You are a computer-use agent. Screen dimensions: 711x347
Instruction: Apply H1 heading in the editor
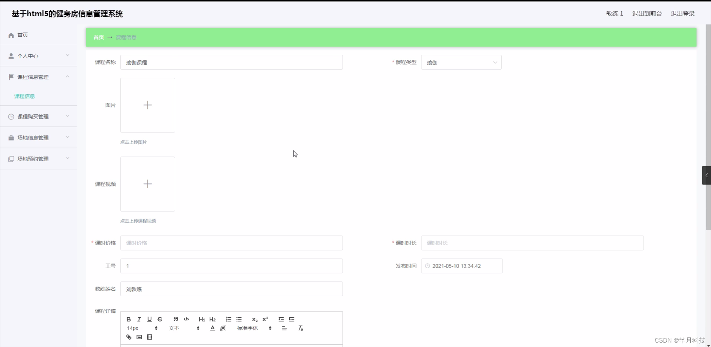[201, 320]
